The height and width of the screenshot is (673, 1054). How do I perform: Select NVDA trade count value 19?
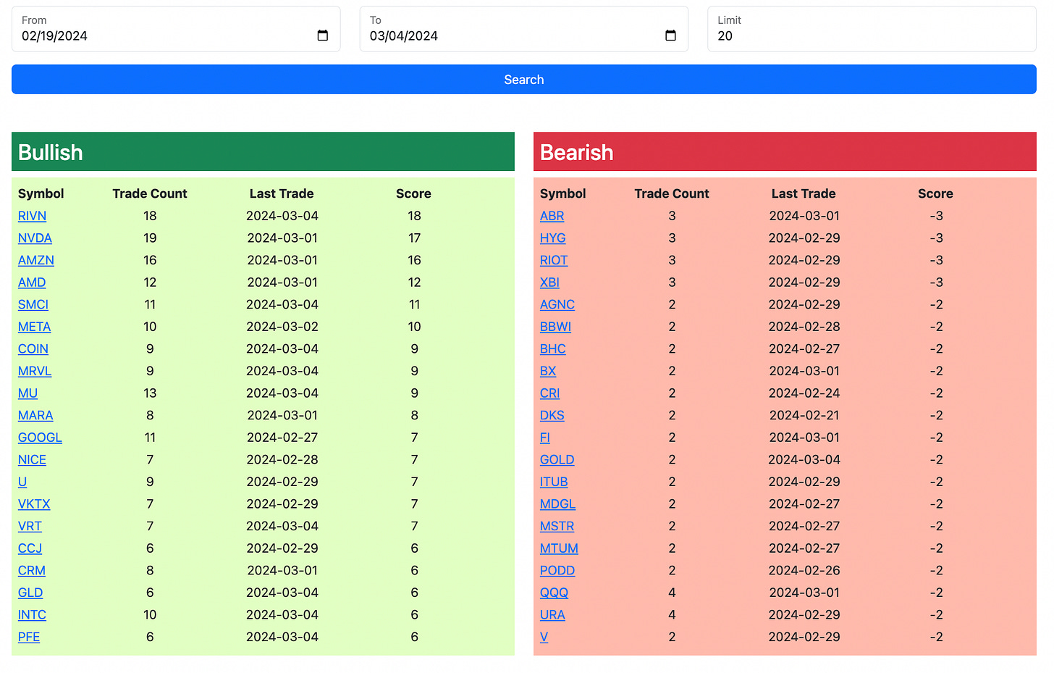(150, 238)
